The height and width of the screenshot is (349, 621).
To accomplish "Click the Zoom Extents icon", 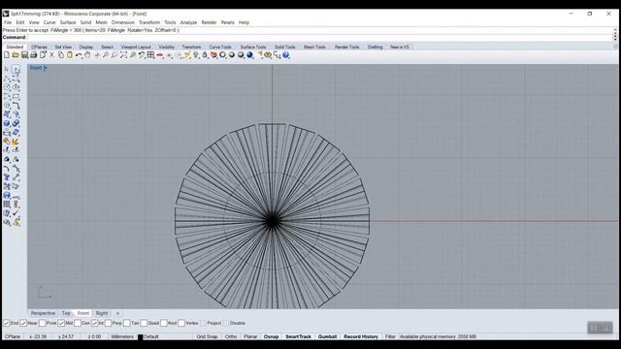I will tap(123, 55).
